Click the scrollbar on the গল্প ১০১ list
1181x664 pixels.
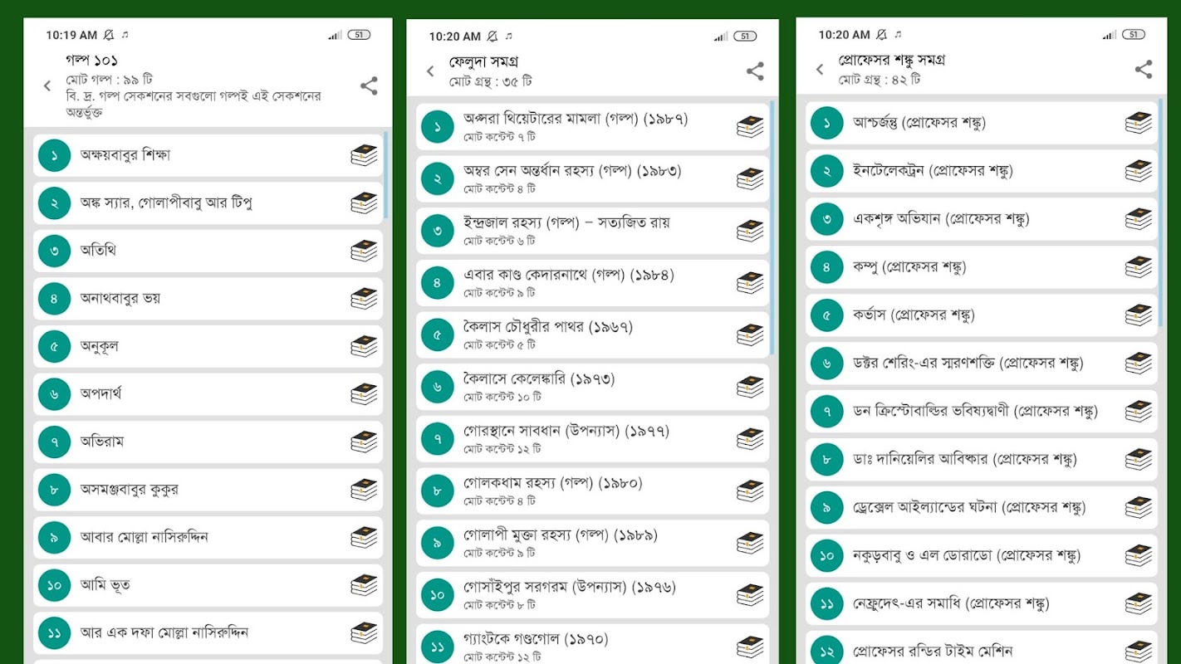385,174
